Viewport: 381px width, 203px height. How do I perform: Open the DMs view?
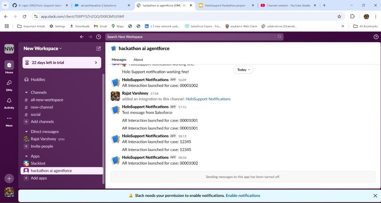[9, 85]
